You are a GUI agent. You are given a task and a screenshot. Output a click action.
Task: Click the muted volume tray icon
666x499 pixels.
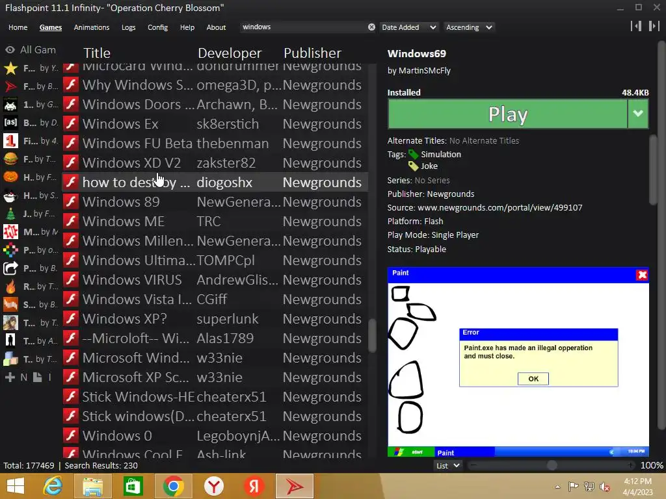604,487
